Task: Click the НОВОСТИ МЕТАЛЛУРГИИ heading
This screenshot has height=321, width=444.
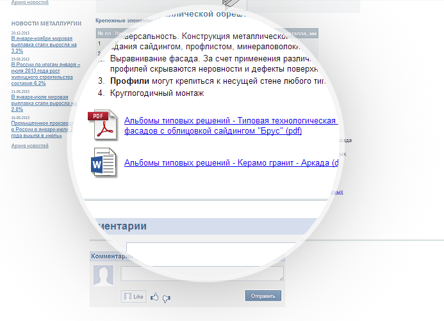Action: [x=46, y=24]
